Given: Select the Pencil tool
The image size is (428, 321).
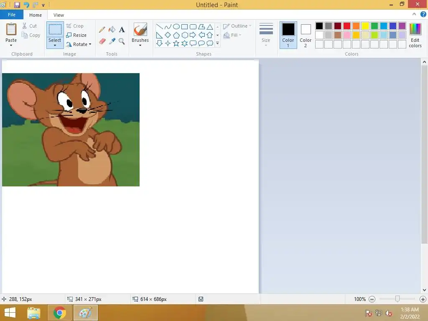Looking at the screenshot, I should click(x=102, y=30).
